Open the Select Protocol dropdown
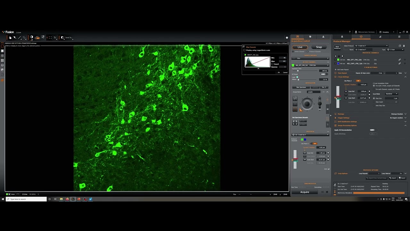 pos(371,46)
